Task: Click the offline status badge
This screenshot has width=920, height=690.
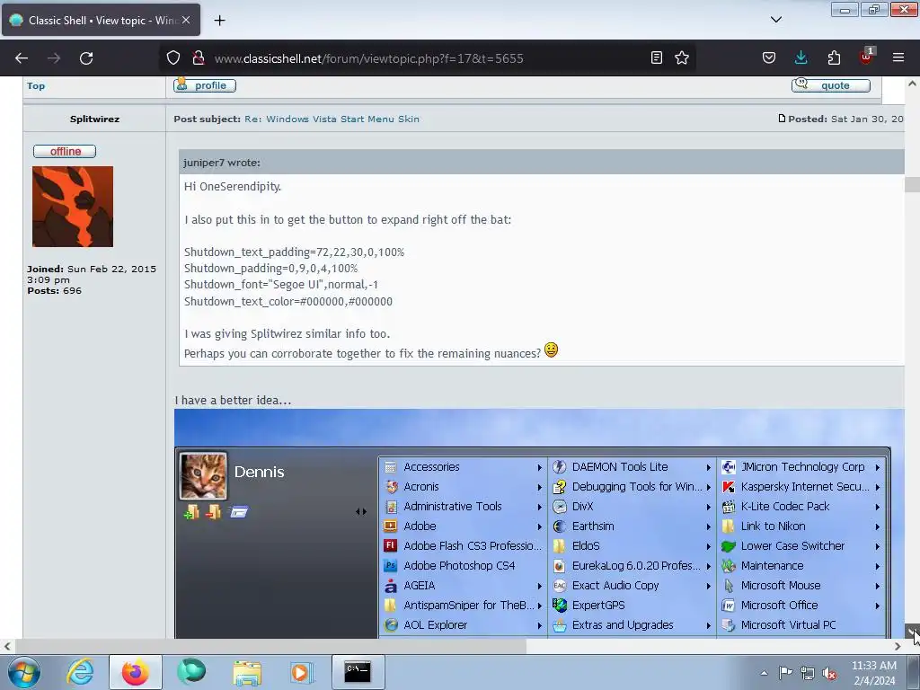Action: [x=65, y=151]
